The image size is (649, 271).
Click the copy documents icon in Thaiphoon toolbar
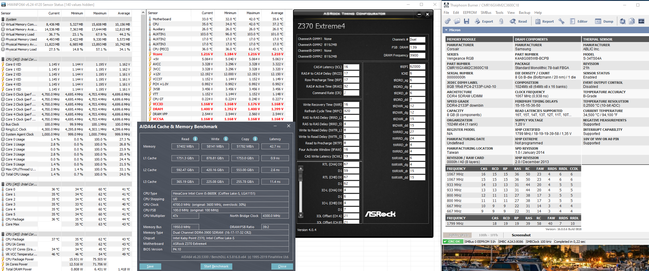coord(632,21)
